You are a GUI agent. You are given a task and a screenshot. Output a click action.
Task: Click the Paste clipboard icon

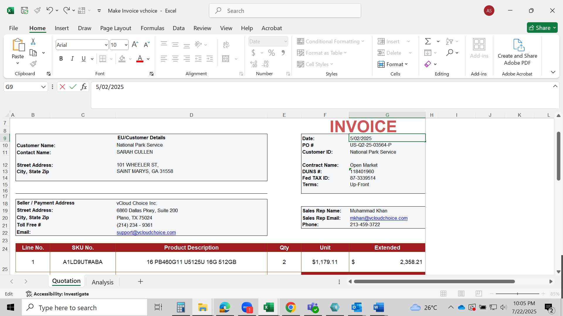18,45
